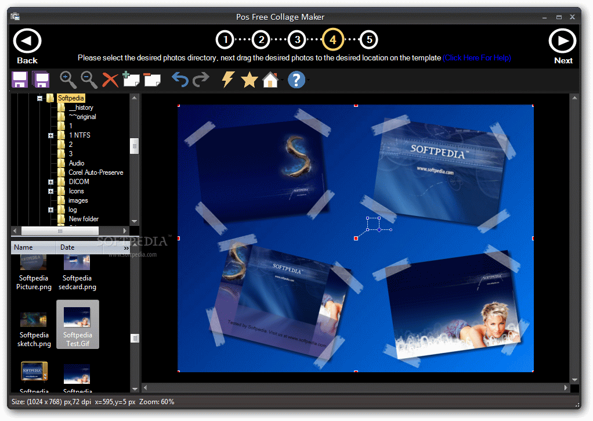The image size is (593, 421).
Task: Select Softpedia sedcard.png thumbnail
Action: pos(77,274)
